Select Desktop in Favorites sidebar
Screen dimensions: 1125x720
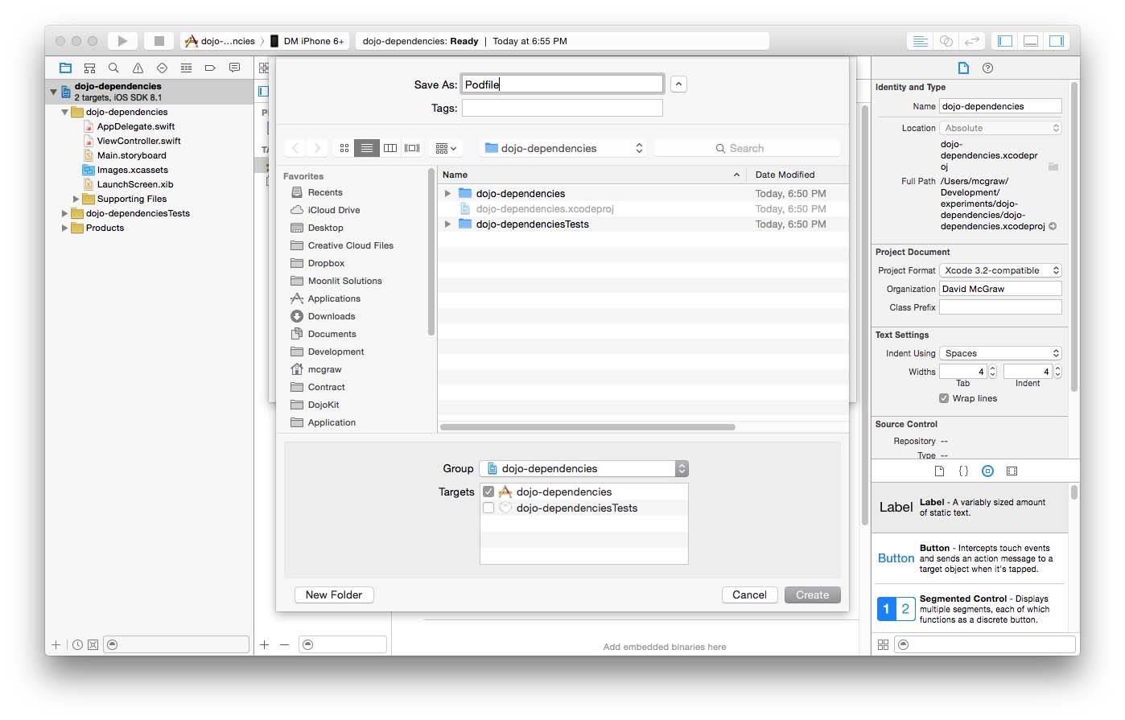[325, 228]
